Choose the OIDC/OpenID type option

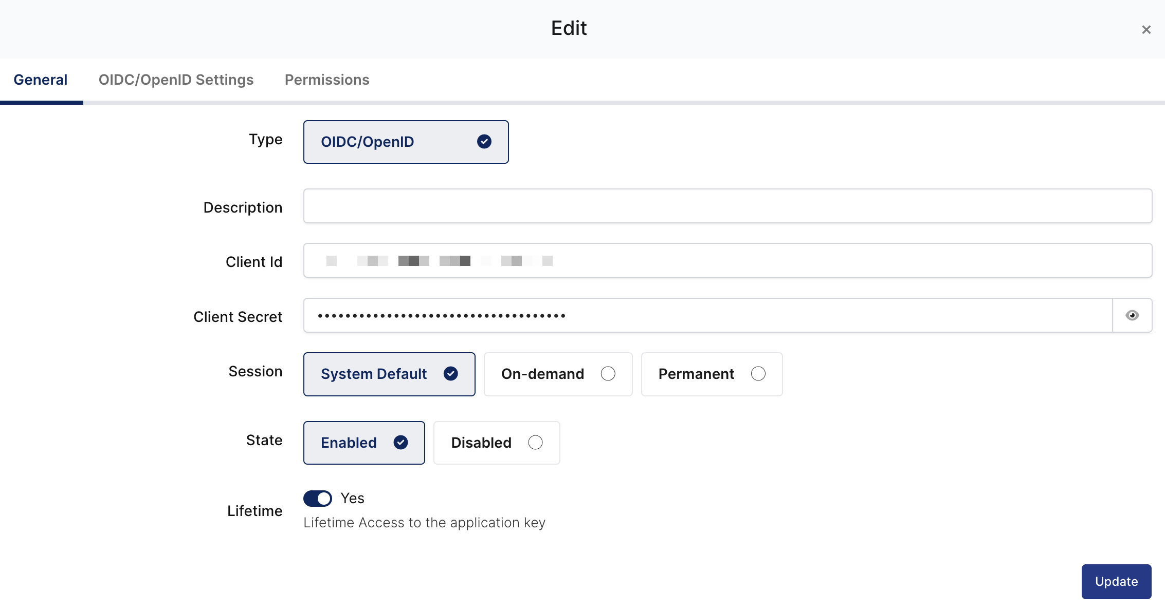pyautogui.click(x=367, y=142)
